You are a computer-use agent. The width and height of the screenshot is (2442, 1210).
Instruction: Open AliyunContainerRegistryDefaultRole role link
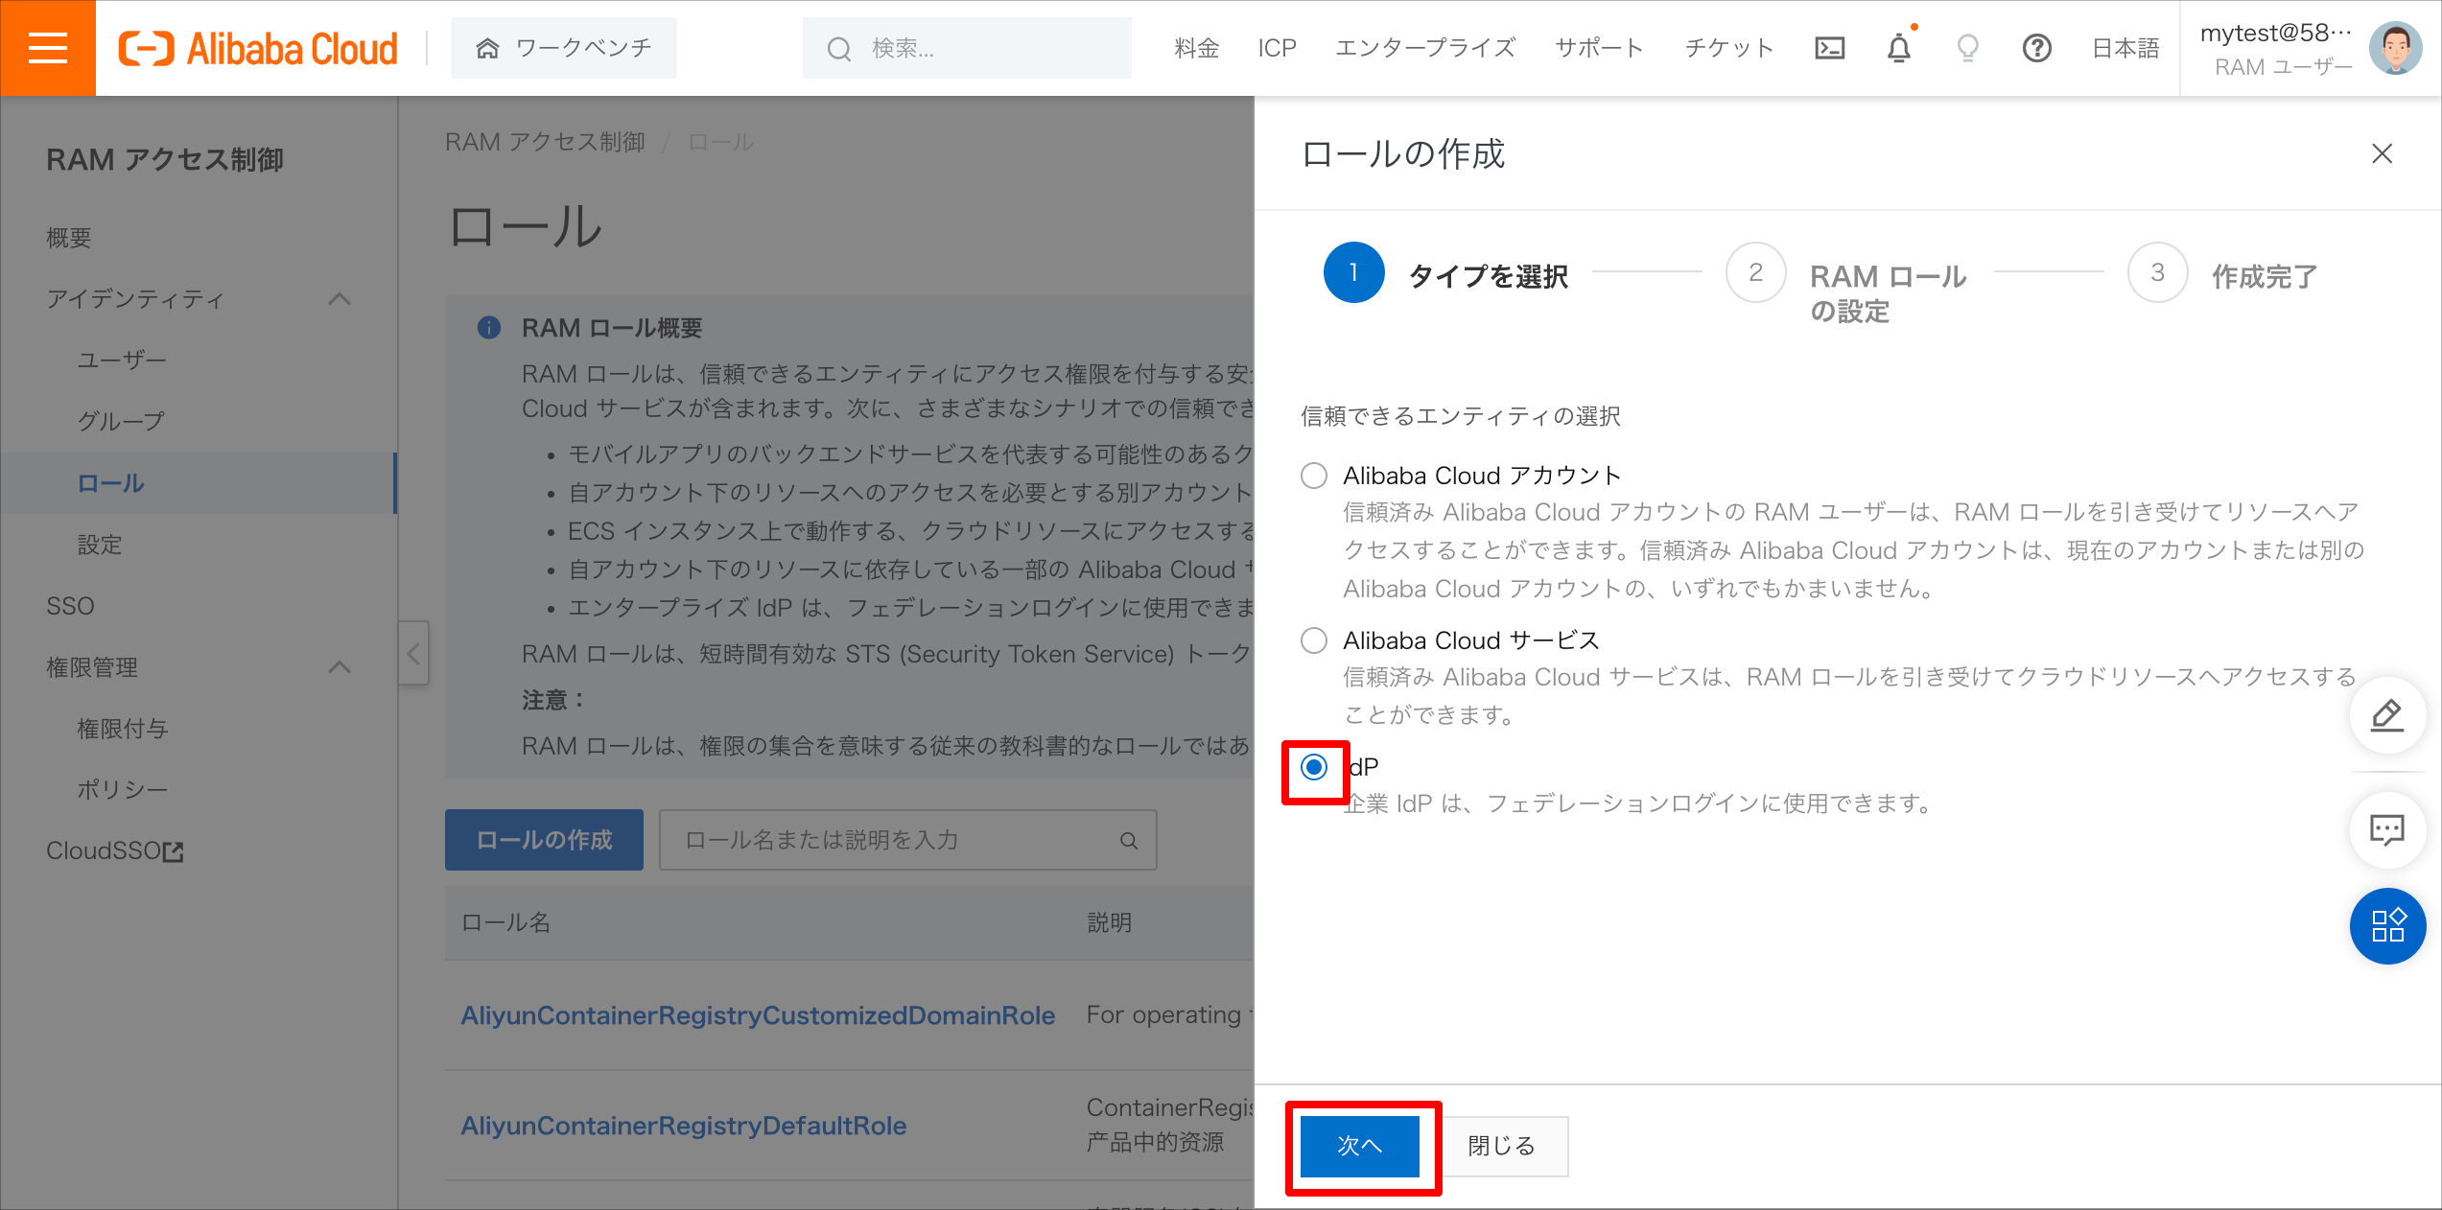[683, 1126]
